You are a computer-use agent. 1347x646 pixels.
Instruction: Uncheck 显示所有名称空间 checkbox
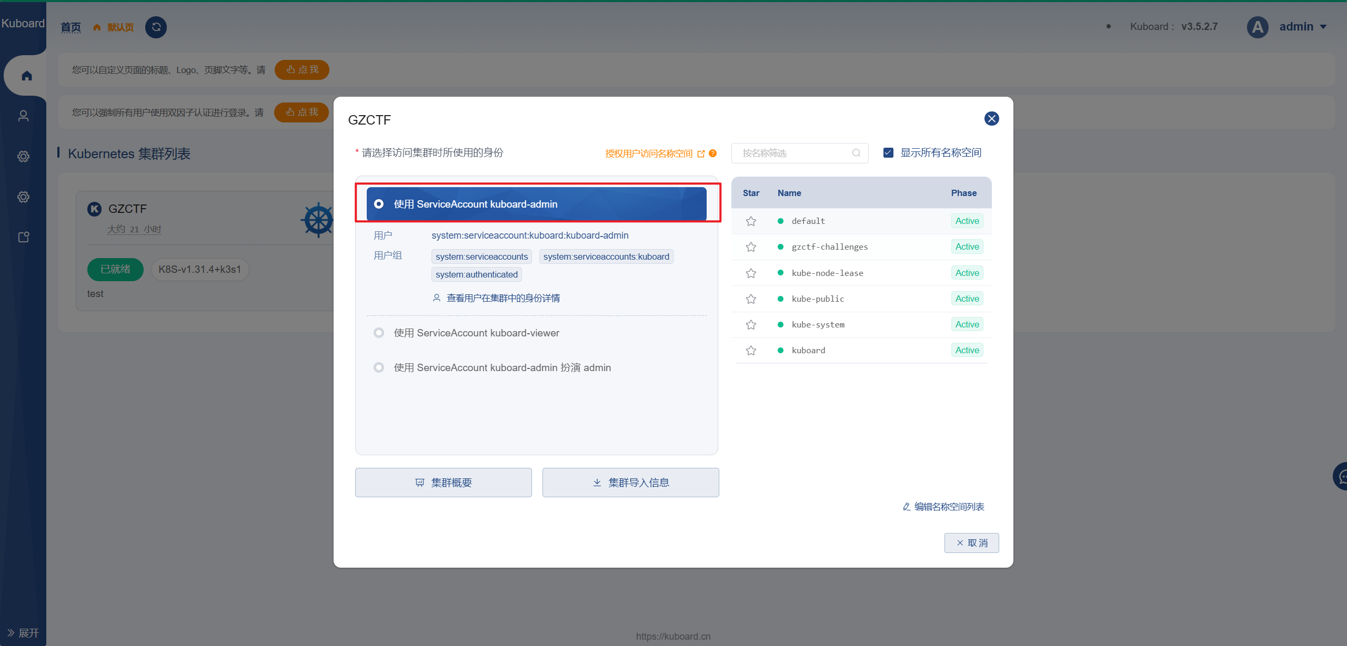[x=888, y=153]
